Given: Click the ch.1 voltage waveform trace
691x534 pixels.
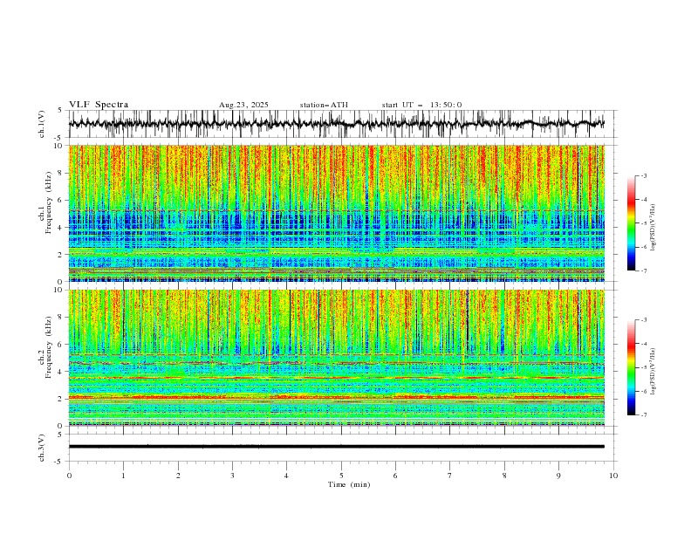Looking at the screenshot, I should point(336,124).
